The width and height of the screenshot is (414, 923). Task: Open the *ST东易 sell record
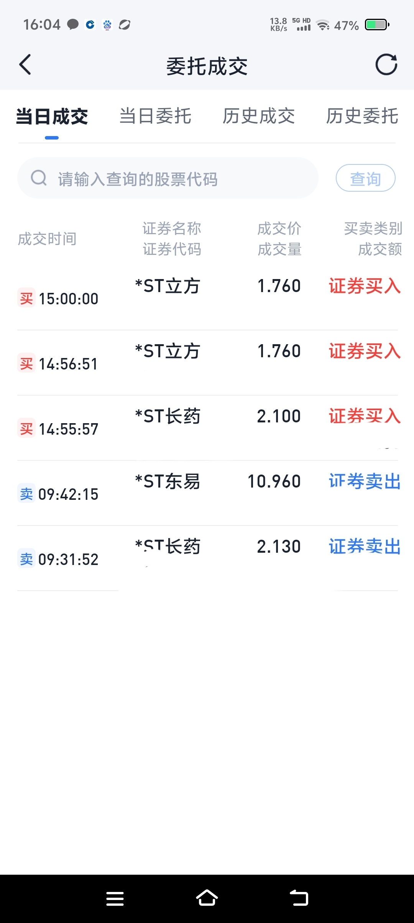pyautogui.click(x=168, y=482)
